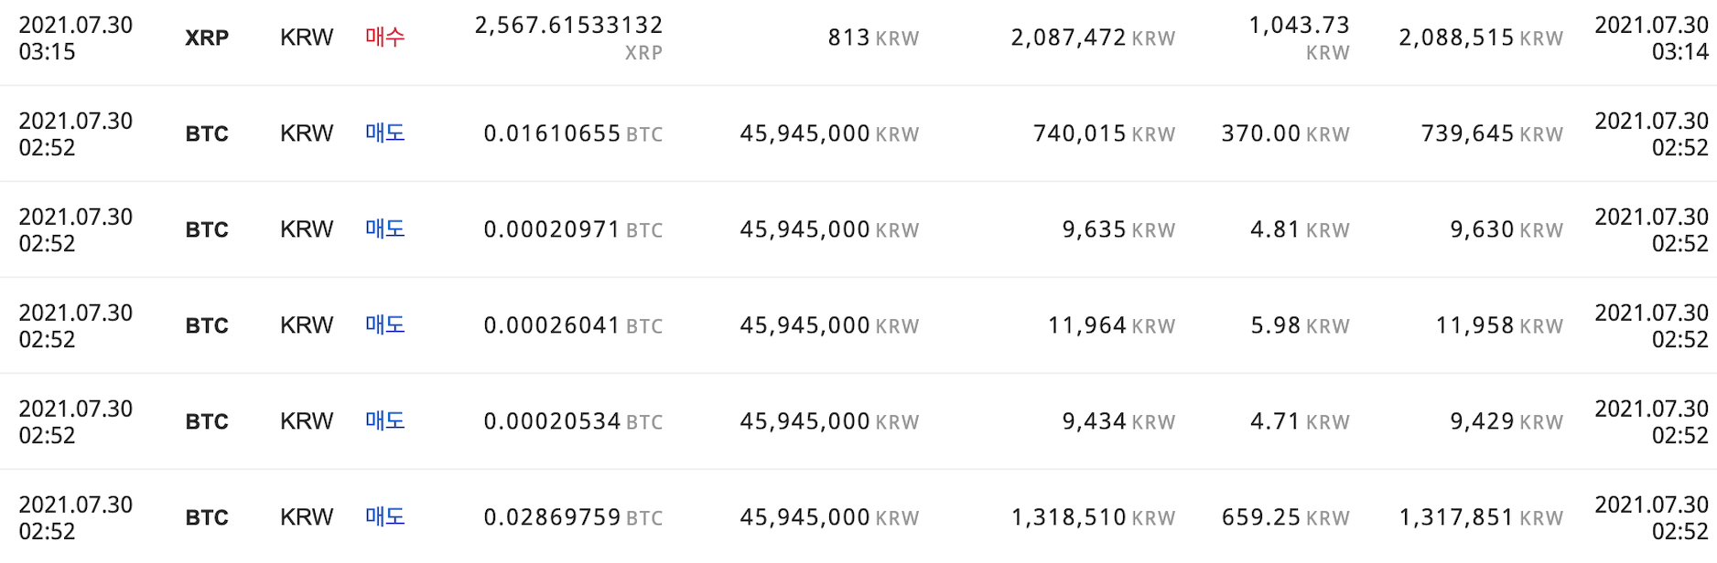Screen dimensions: 1717x563
Task: Click the 2,088,515 KRW settlement amount
Action: (x=1480, y=38)
